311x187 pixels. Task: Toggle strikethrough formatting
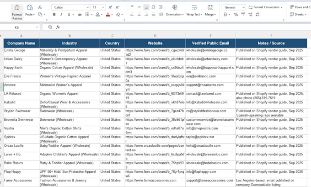(x=80, y=15)
